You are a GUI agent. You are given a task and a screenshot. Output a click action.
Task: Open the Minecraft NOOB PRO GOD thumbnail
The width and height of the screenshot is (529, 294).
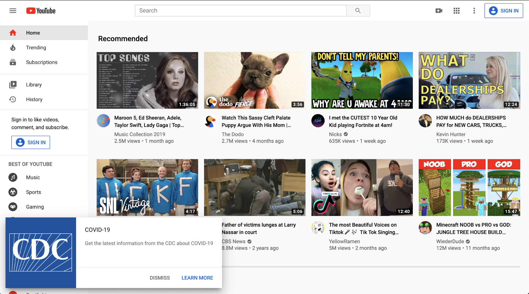(x=469, y=188)
